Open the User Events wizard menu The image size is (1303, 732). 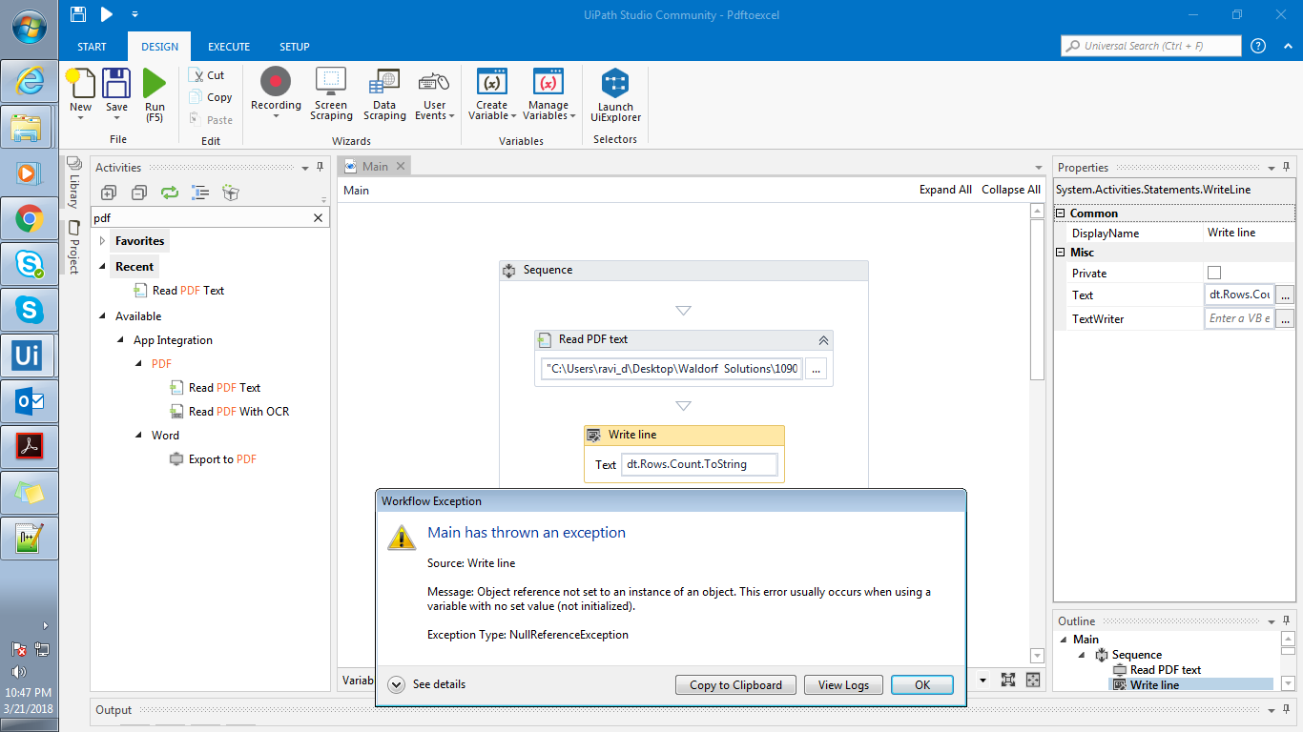pos(434,93)
